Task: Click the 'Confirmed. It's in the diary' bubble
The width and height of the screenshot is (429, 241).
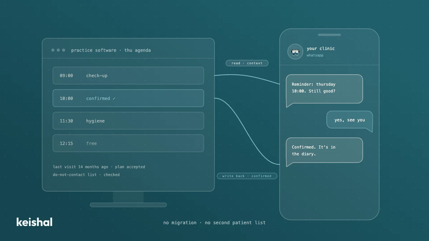Action: point(324,151)
